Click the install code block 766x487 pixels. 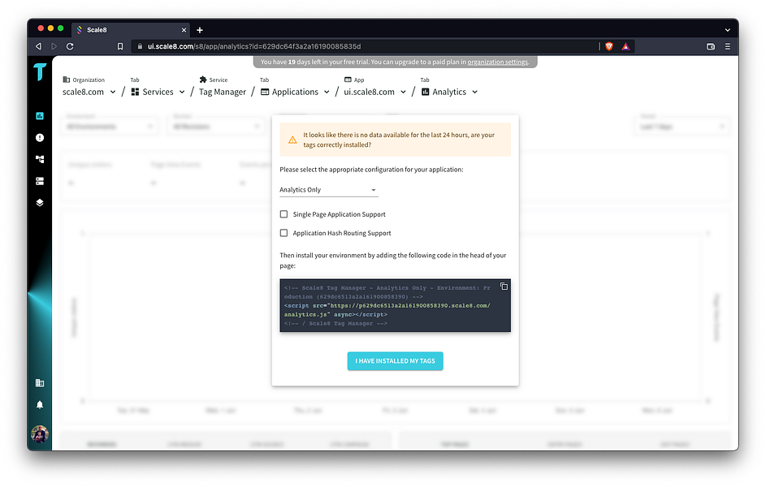click(x=396, y=305)
